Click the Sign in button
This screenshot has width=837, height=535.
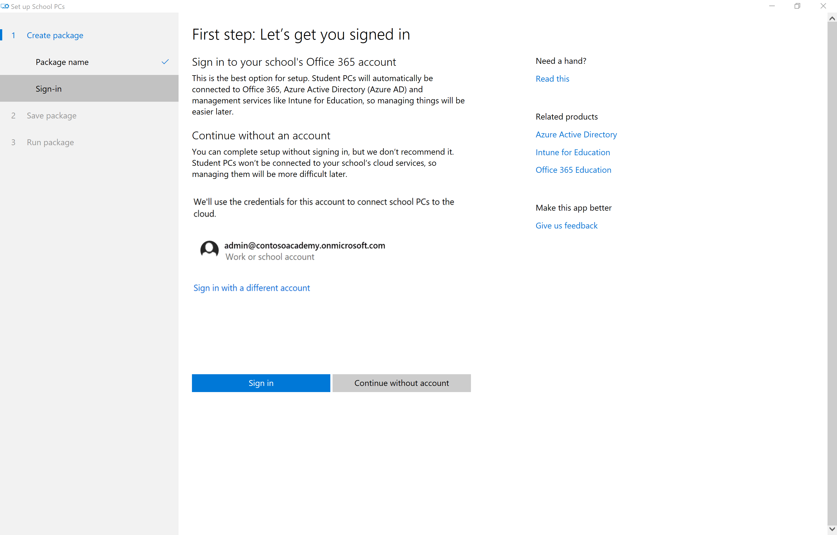click(261, 383)
